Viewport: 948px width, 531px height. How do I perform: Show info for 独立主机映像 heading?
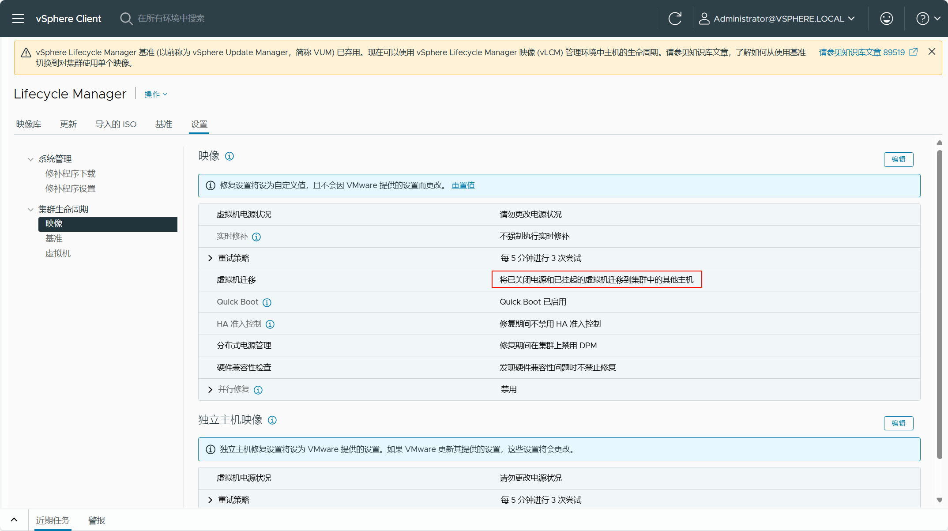272,420
